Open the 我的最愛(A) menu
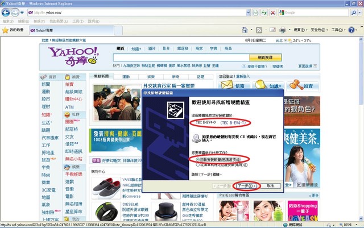This screenshot has width=364, height=228. click(59, 22)
